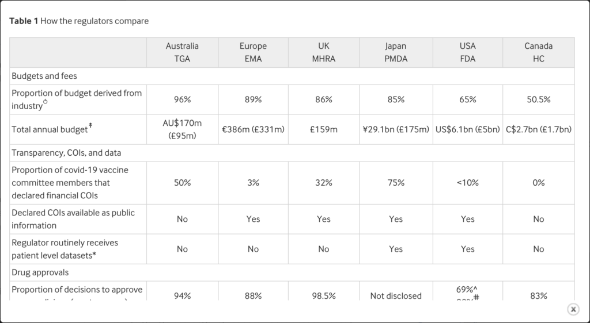This screenshot has height=323, width=590.
Task: Select the €386m (£331m) budget cell
Action: tap(253, 129)
